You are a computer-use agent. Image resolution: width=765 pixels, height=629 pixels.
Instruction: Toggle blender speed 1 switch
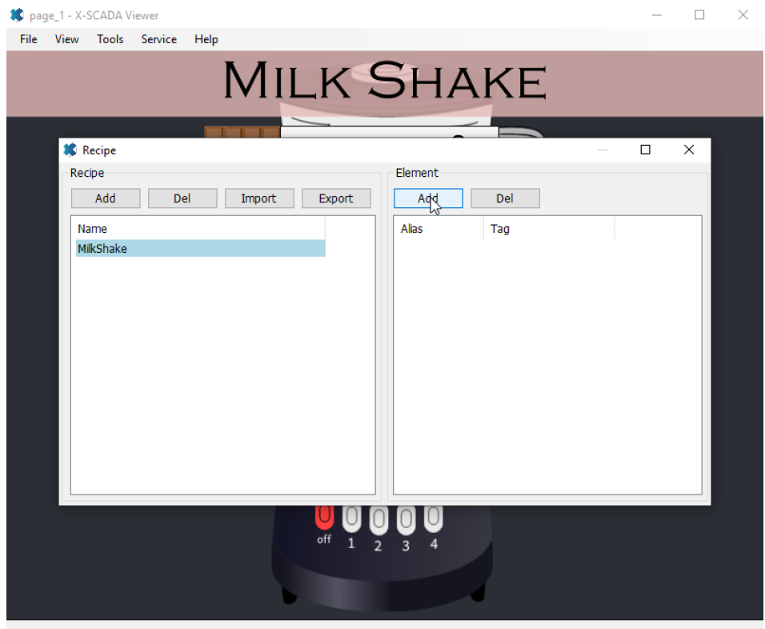click(x=352, y=519)
